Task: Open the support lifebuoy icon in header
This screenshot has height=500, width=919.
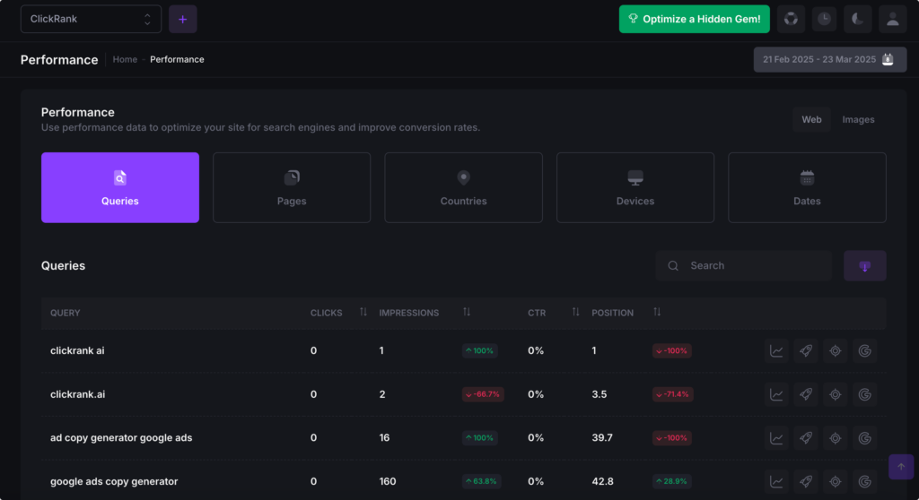Action: click(x=791, y=20)
